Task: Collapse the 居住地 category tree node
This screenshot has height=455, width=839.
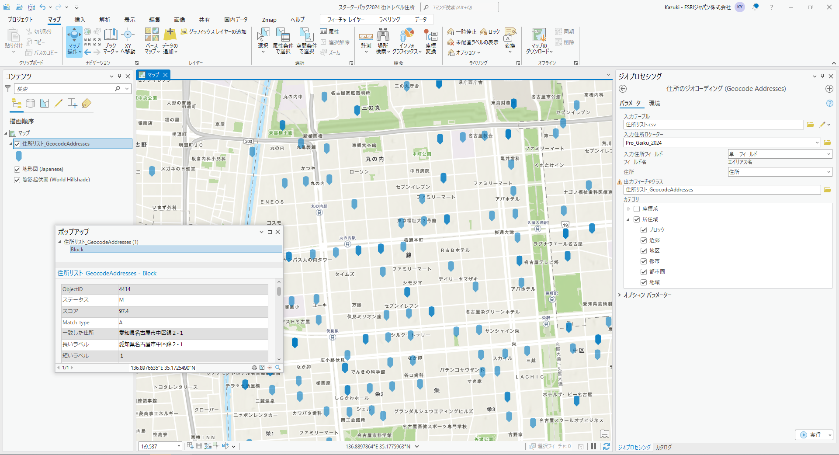Action: [x=628, y=219]
